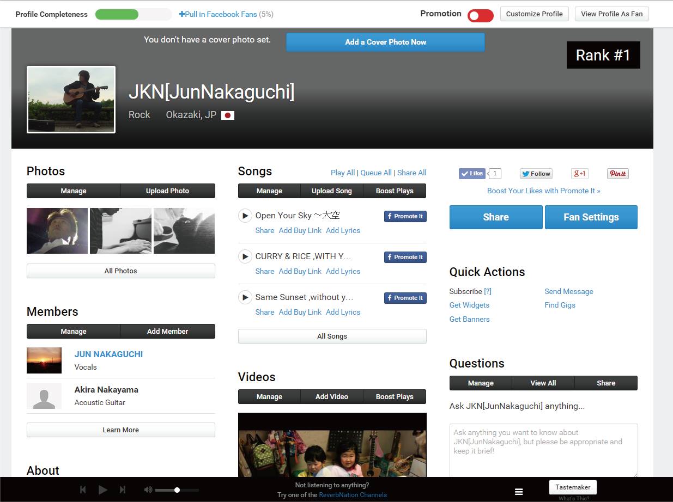Toggle the Promotion switch
Screen dimensions: 673x502
480,16
